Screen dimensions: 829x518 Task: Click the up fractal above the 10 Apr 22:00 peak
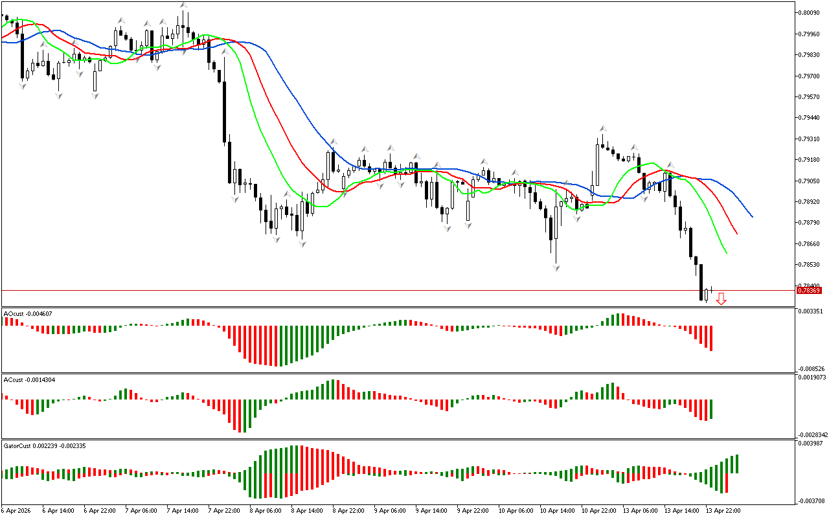602,129
